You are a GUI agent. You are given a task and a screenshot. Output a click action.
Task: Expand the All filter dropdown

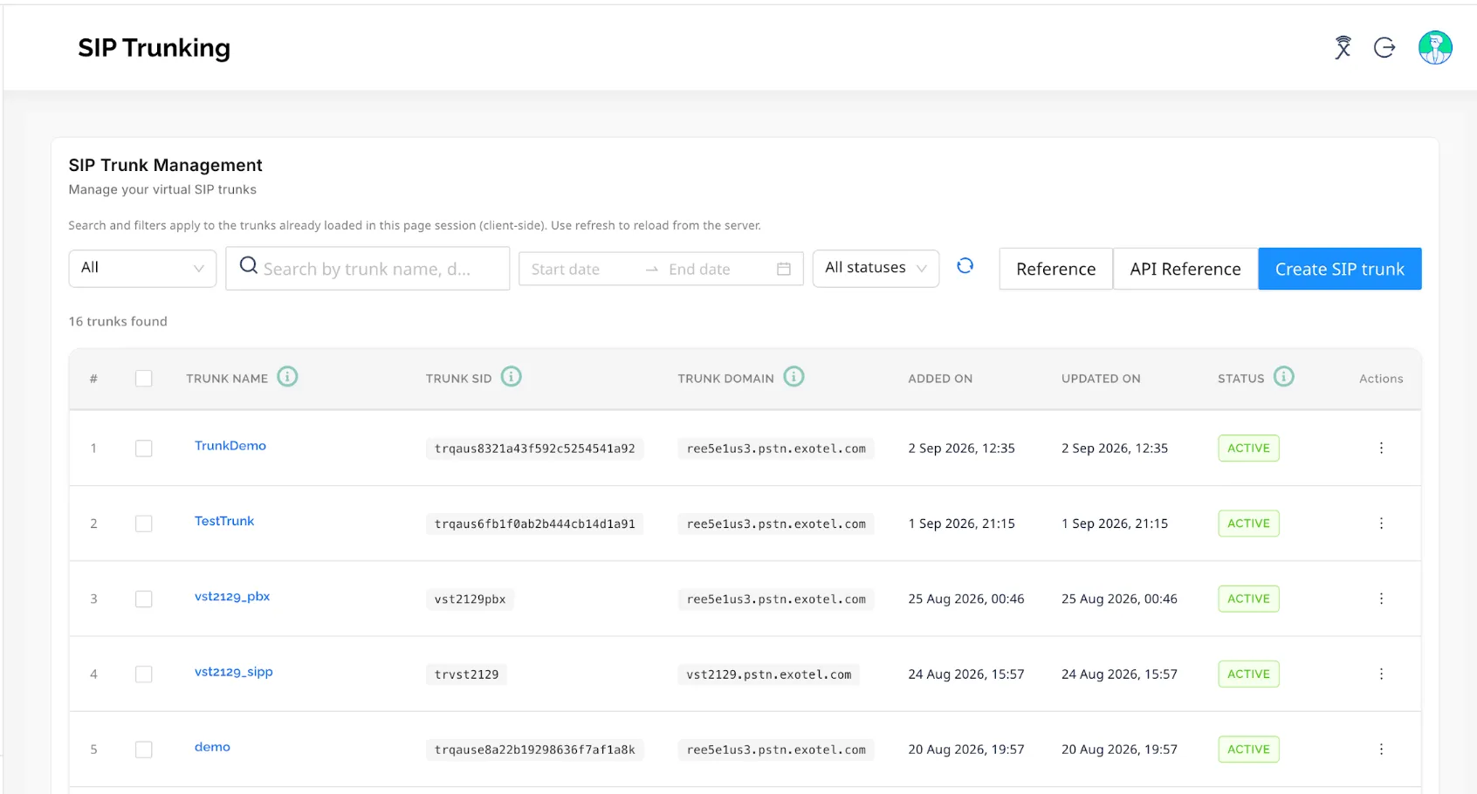pyautogui.click(x=142, y=268)
